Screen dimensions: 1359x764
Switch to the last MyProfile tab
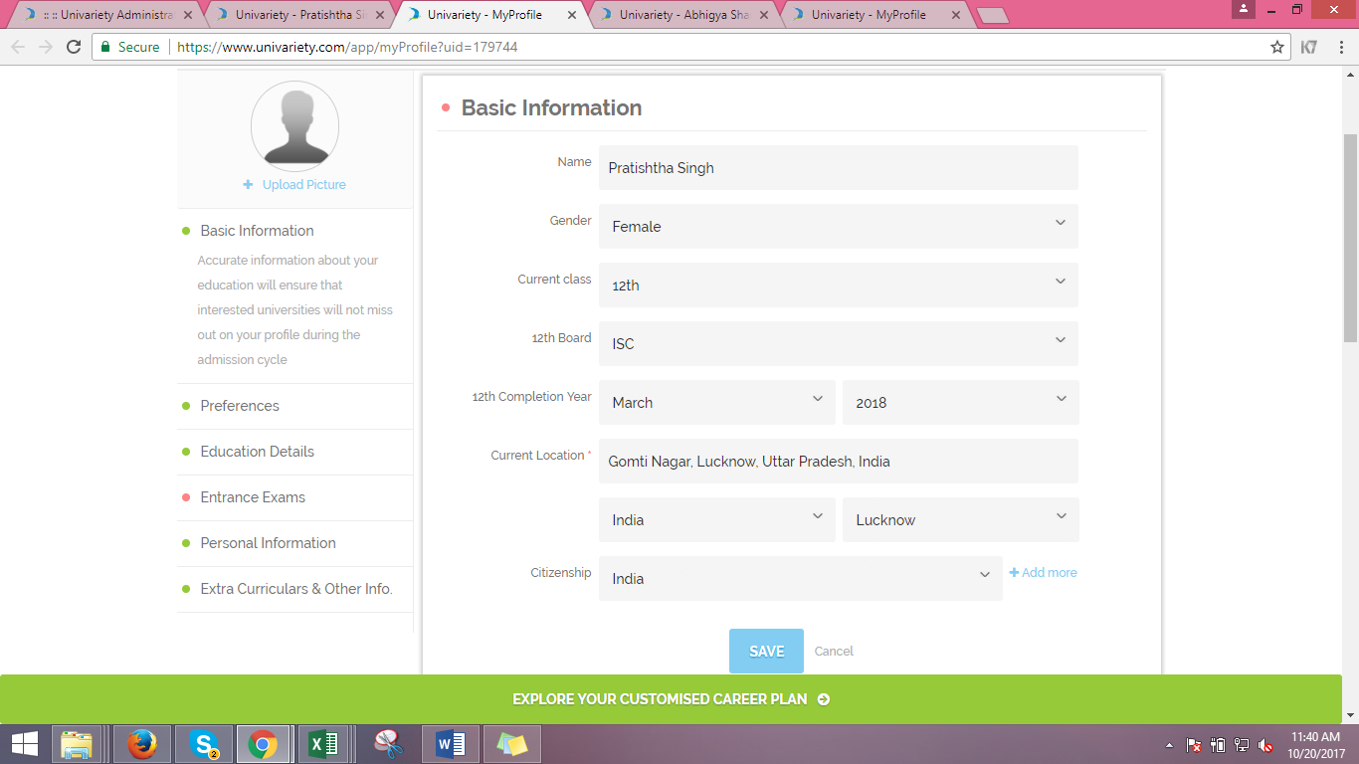pos(874,15)
